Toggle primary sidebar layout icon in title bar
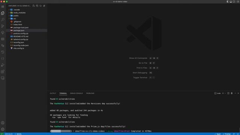This screenshot has height=135, width=240. click(x=228, y=1)
